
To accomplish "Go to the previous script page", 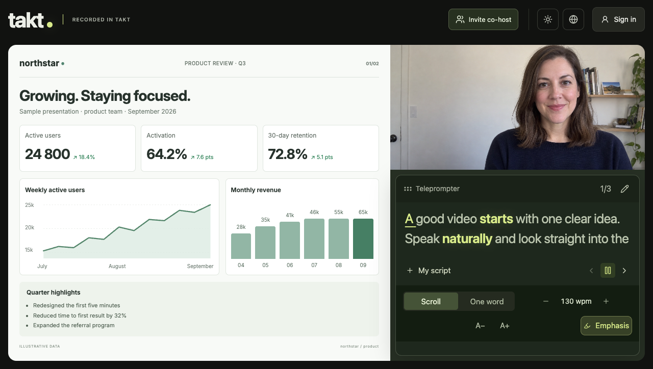I will (591, 271).
